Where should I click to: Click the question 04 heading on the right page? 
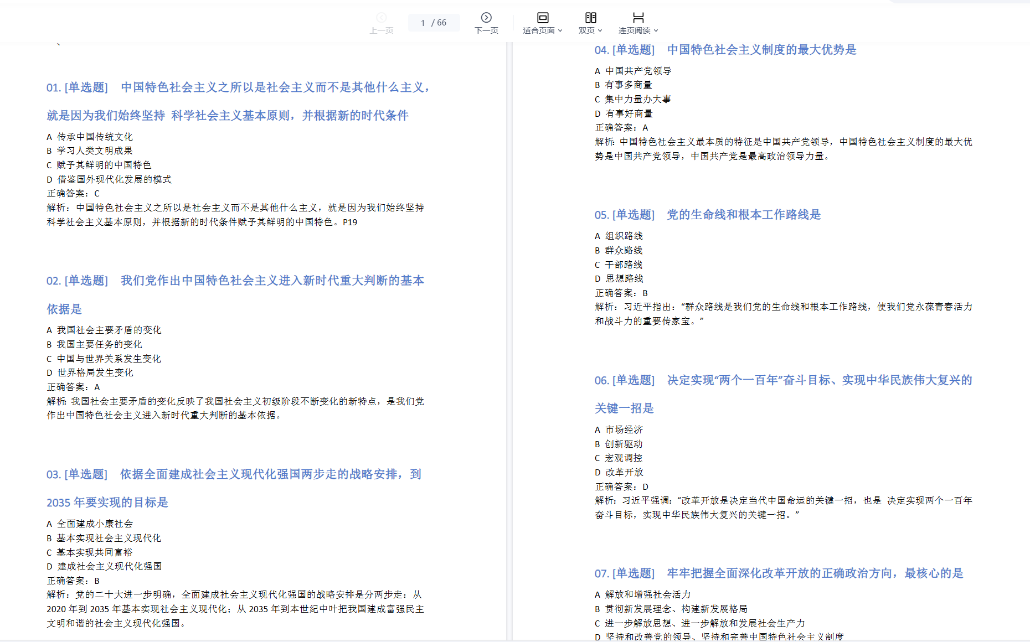tap(725, 50)
